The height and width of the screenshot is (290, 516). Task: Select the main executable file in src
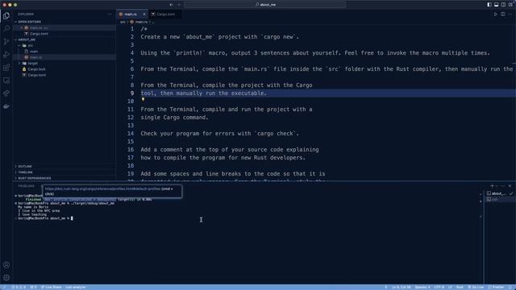pos(64,52)
